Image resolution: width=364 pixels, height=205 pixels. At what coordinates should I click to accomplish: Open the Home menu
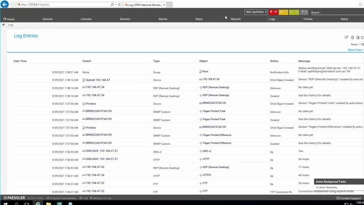pos(9,19)
